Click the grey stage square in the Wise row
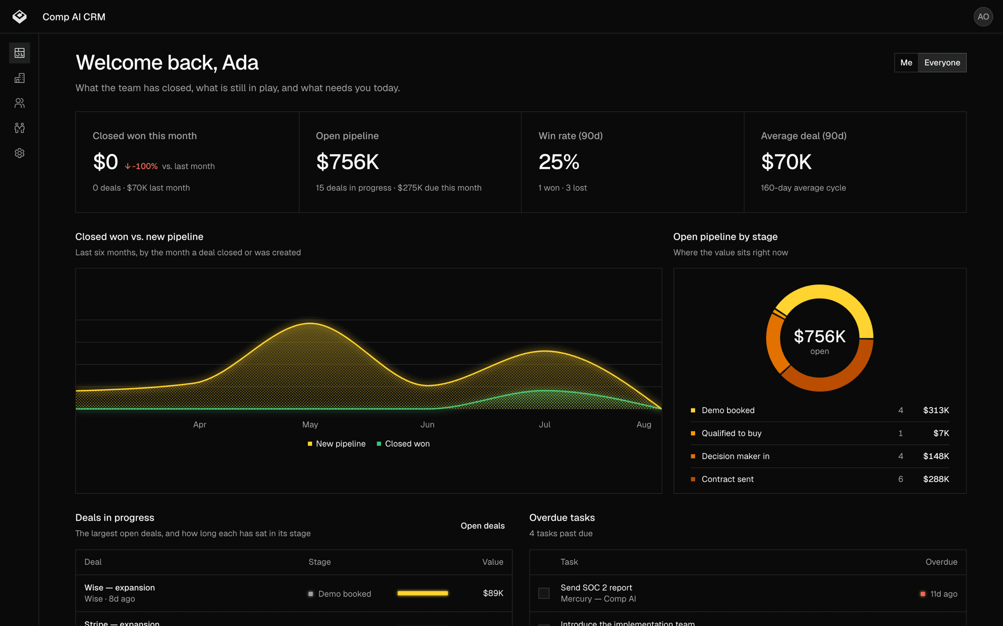 (x=311, y=594)
